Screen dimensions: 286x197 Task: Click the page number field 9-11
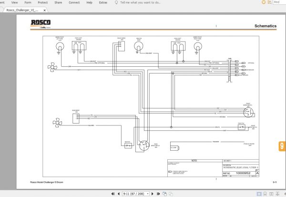(134, 194)
